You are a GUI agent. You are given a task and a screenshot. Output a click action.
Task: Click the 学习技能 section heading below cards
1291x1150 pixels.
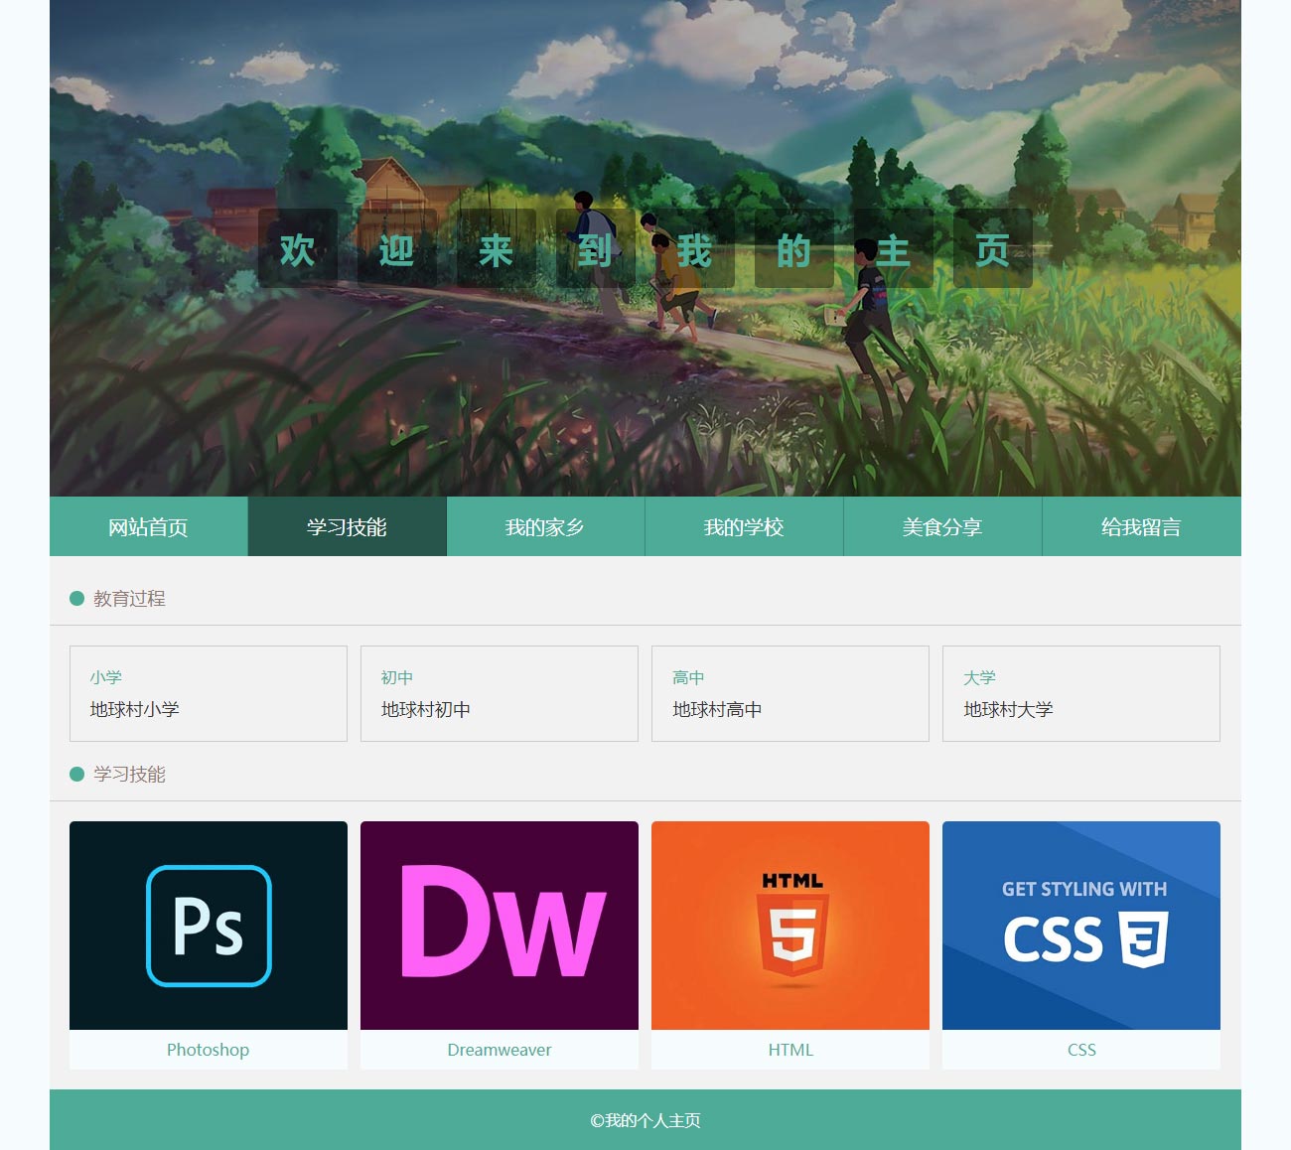(x=129, y=774)
